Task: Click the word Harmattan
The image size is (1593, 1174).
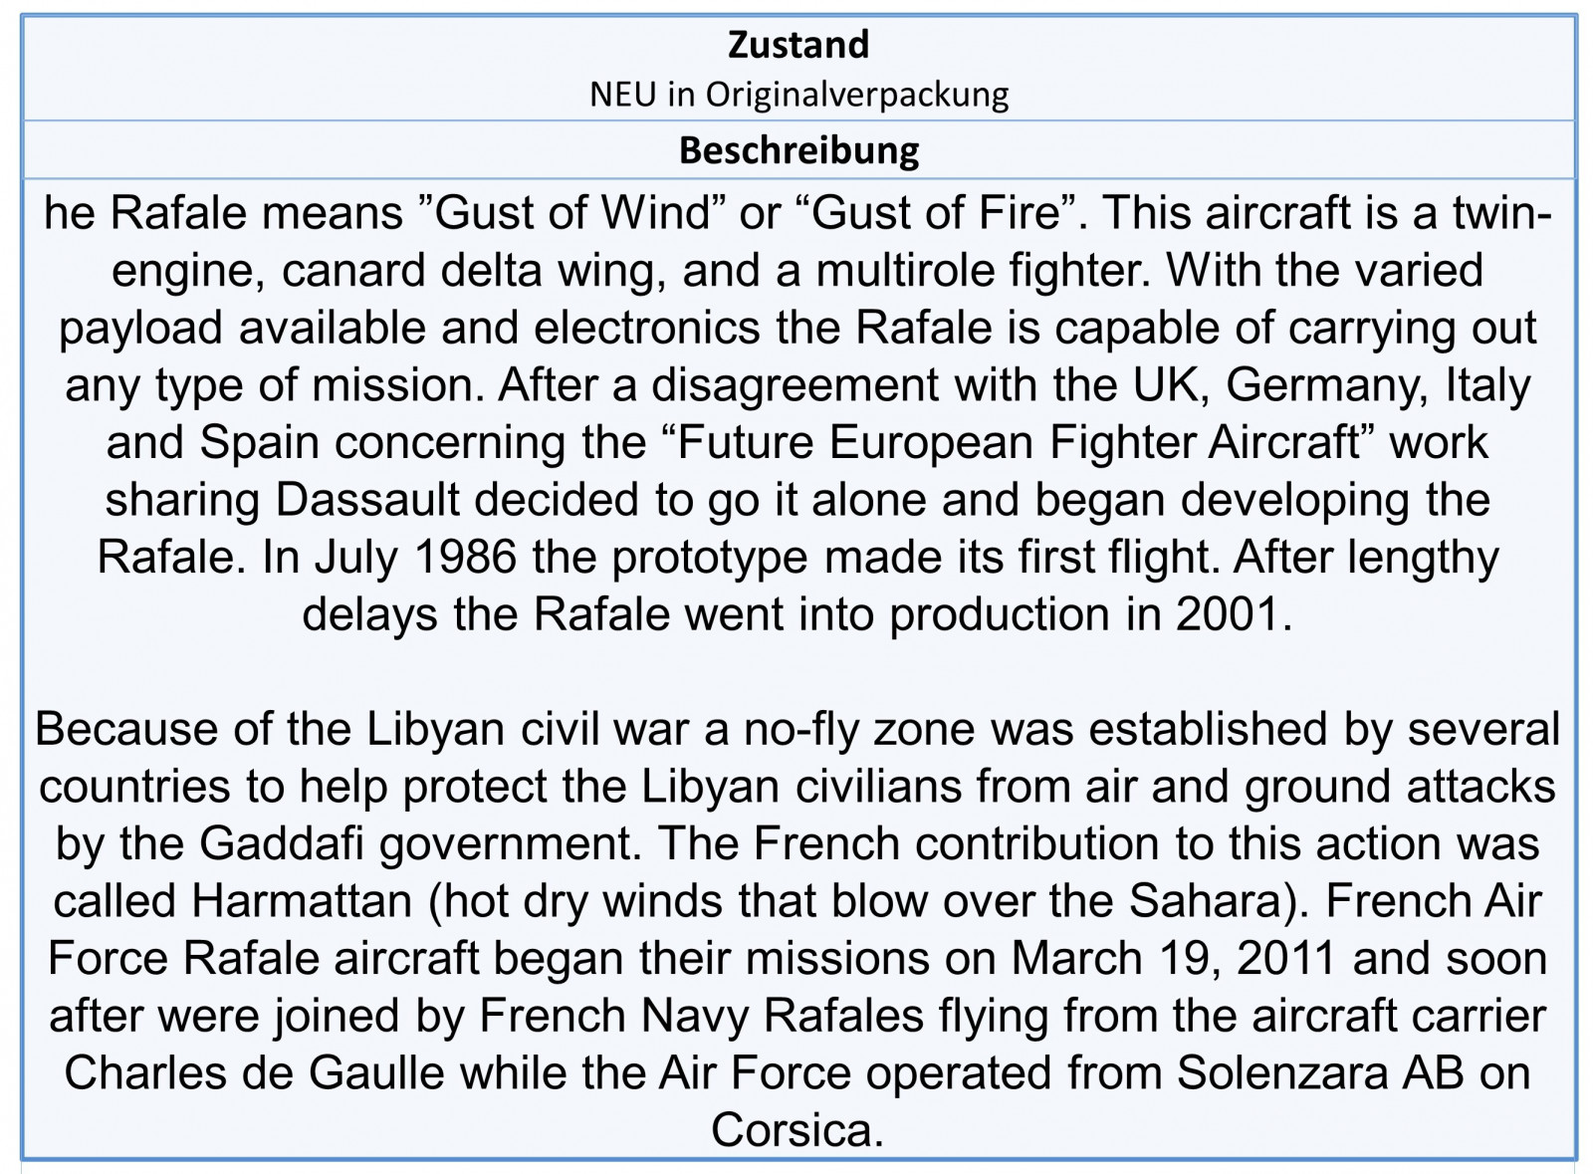Action: point(302,901)
